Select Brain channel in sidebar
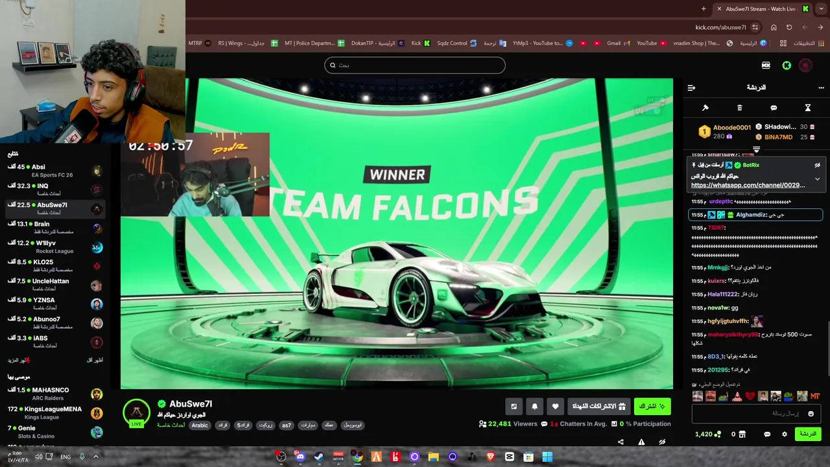830x467 pixels. click(55, 228)
